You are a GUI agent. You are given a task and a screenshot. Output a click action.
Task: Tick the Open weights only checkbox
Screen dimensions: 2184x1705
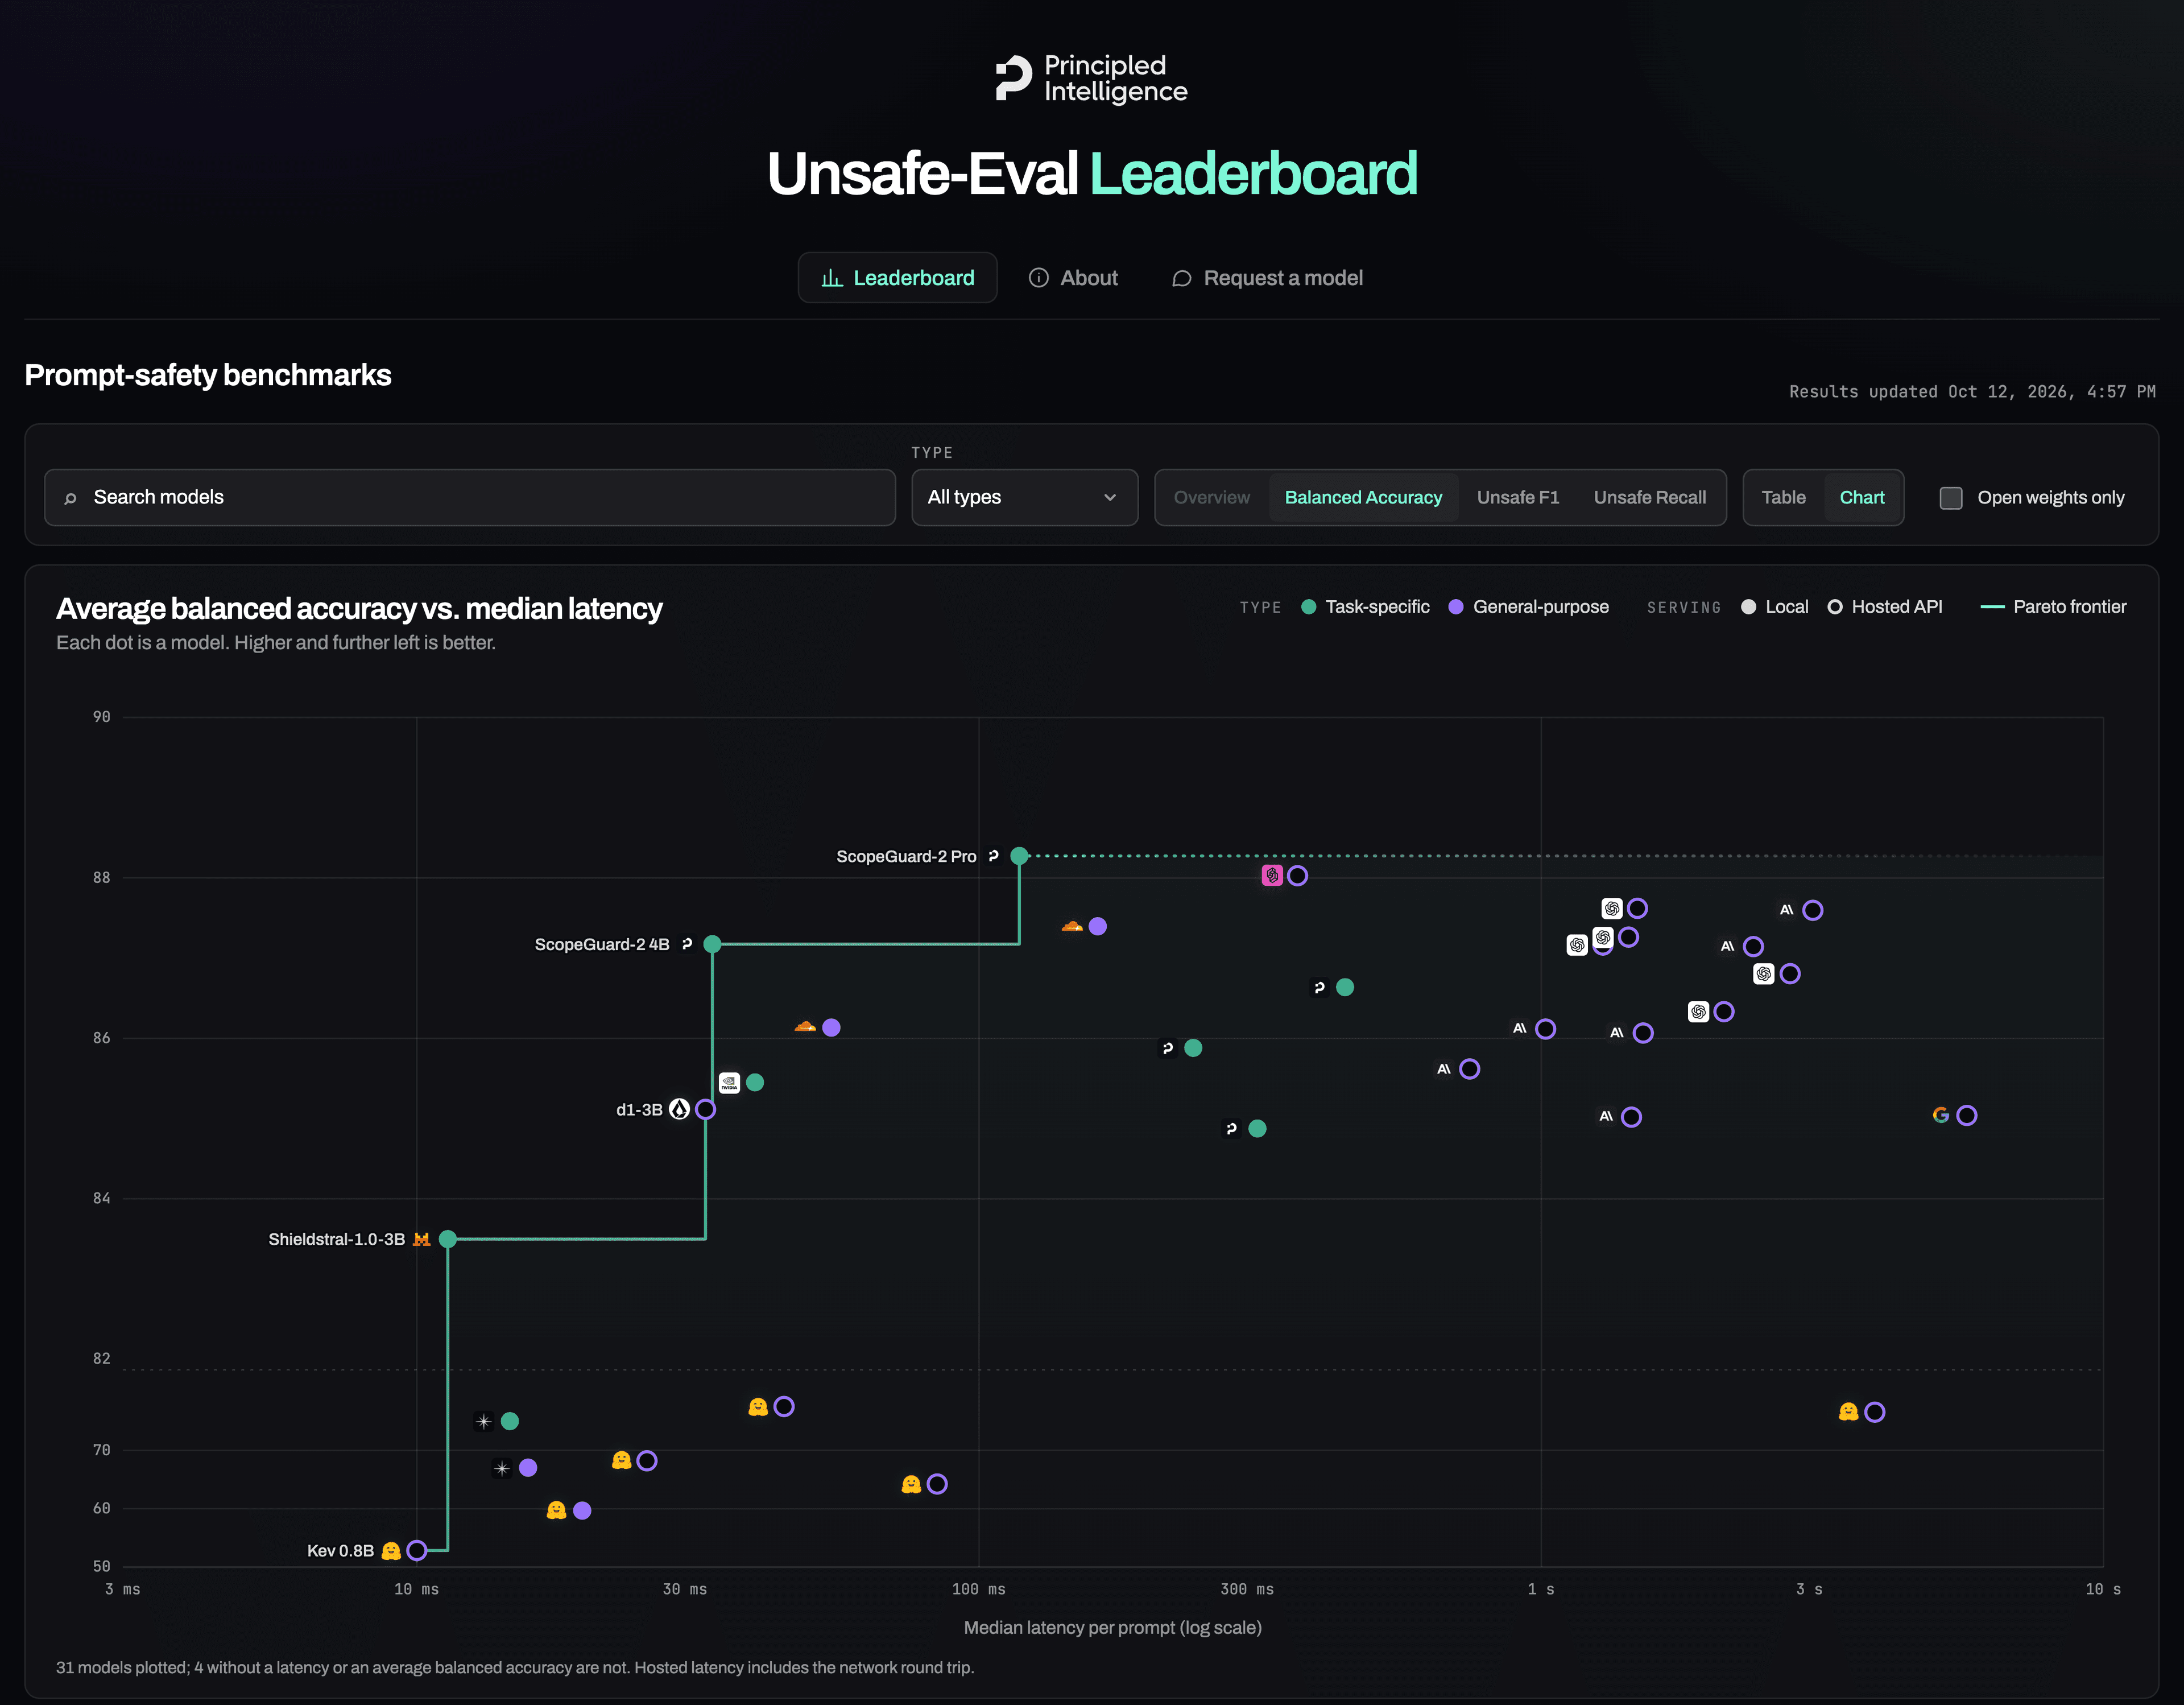click(x=1951, y=498)
